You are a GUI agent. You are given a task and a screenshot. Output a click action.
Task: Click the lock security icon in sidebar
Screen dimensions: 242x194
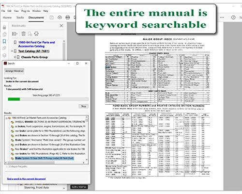pos(4,27)
